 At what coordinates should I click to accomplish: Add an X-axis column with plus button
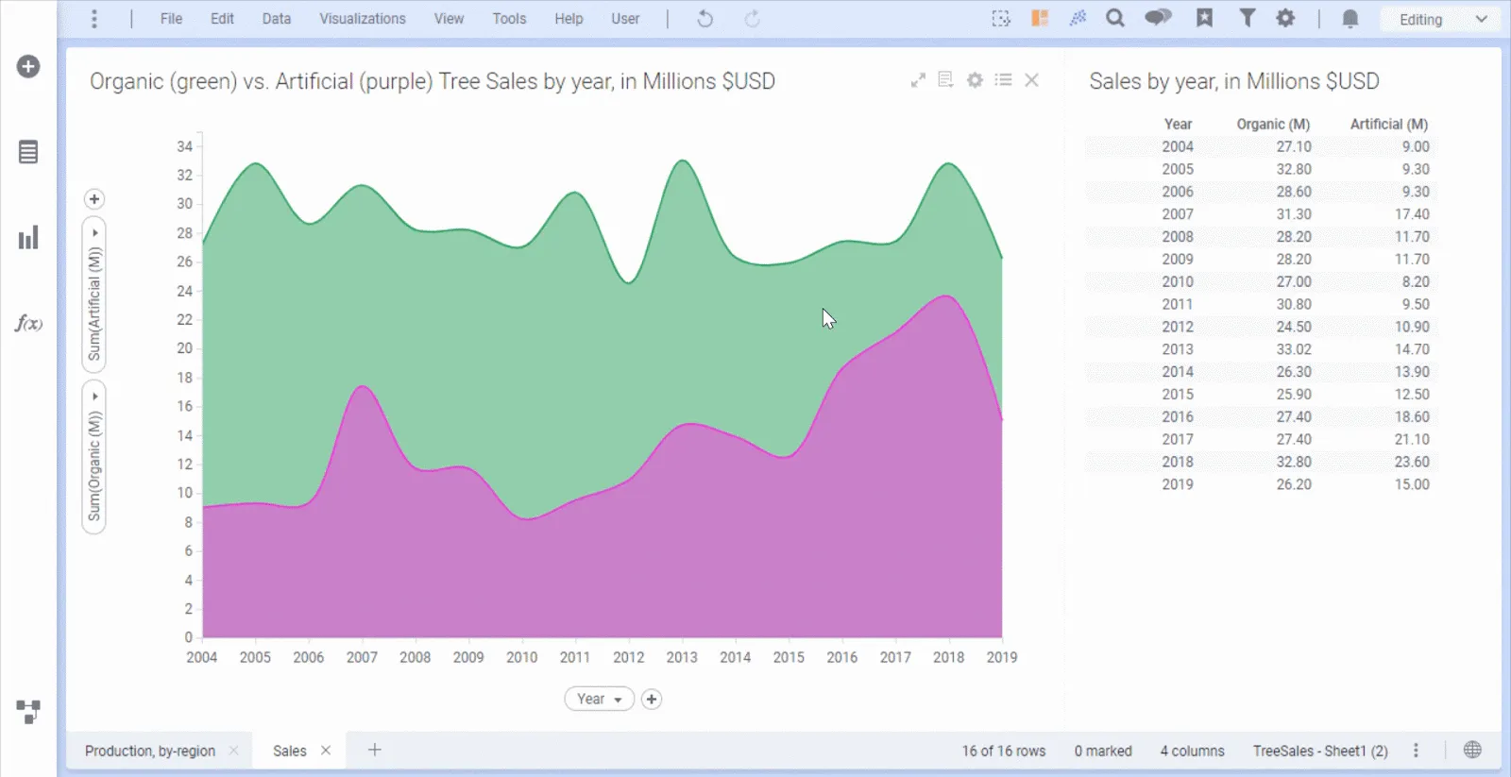(x=652, y=700)
